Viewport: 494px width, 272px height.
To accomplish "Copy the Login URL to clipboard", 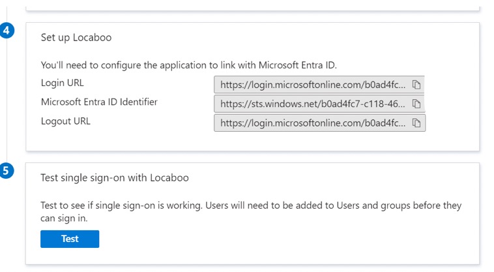I will tap(416, 84).
